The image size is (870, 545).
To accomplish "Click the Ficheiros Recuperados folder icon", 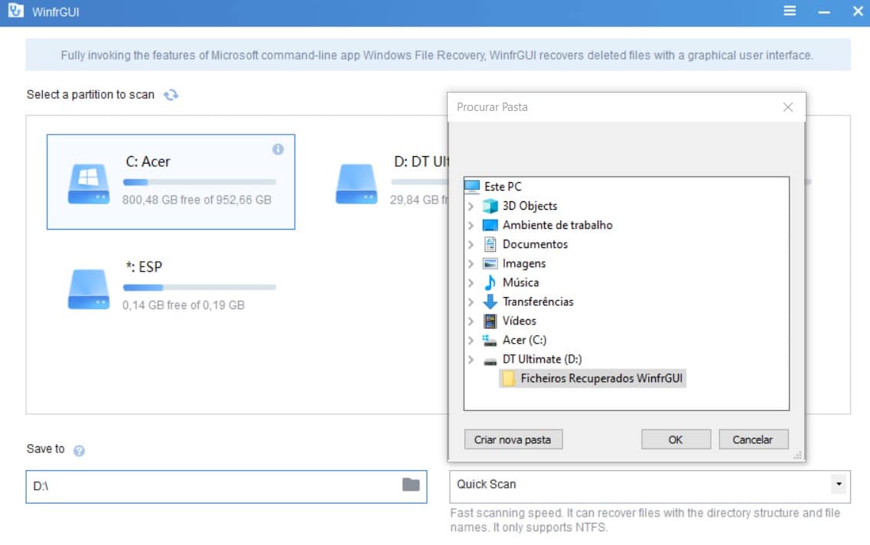I will [508, 378].
